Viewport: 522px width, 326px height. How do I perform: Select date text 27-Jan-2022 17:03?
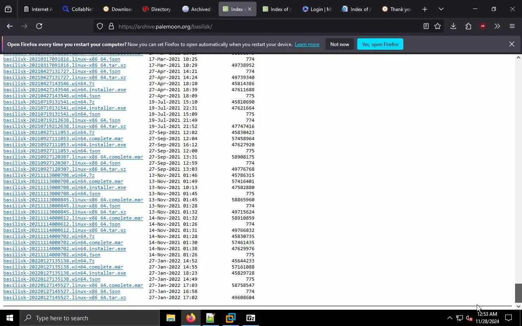(x=173, y=285)
